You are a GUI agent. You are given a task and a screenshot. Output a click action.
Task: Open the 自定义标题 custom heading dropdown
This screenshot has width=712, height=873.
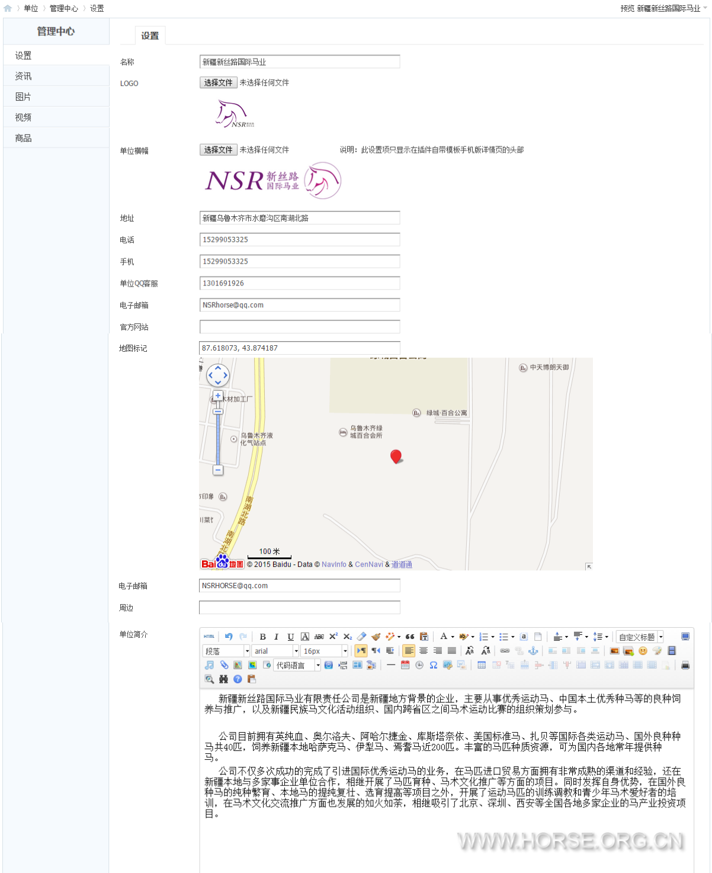pos(640,637)
